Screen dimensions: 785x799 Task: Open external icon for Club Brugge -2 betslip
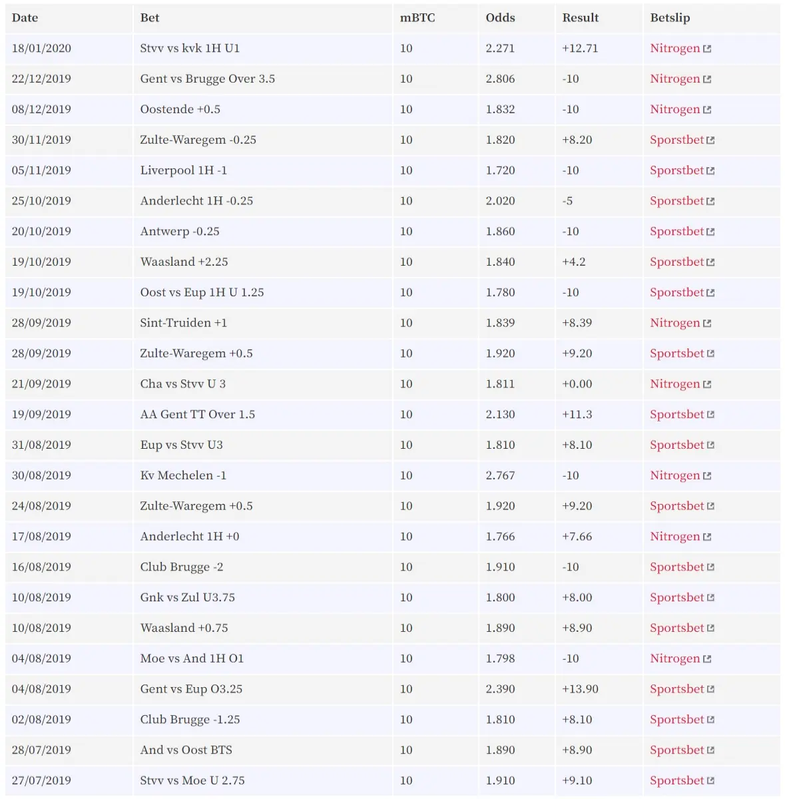(x=710, y=567)
